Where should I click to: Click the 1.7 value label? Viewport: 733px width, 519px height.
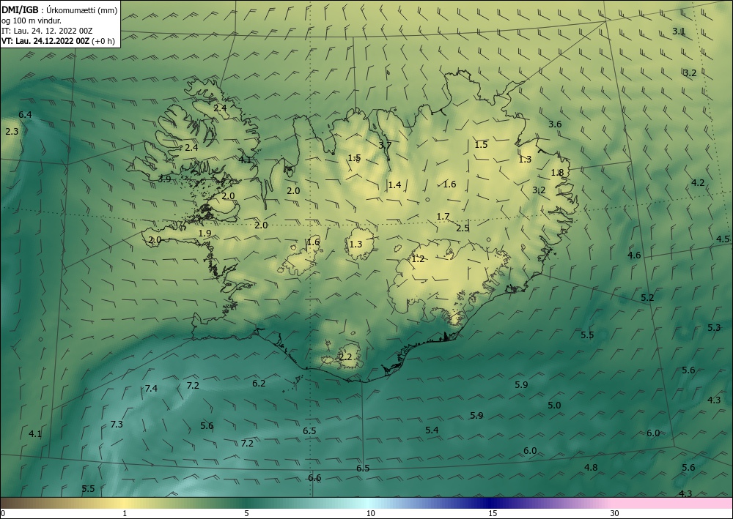tap(443, 217)
